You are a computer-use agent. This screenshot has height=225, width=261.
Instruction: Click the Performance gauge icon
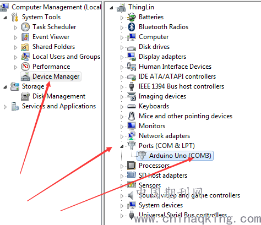25,67
